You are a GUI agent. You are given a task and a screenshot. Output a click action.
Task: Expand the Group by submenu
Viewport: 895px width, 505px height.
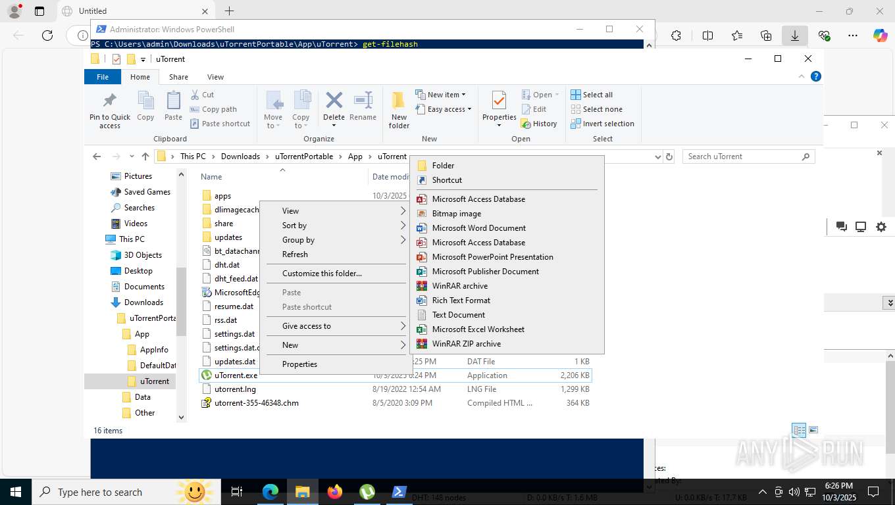336,240
